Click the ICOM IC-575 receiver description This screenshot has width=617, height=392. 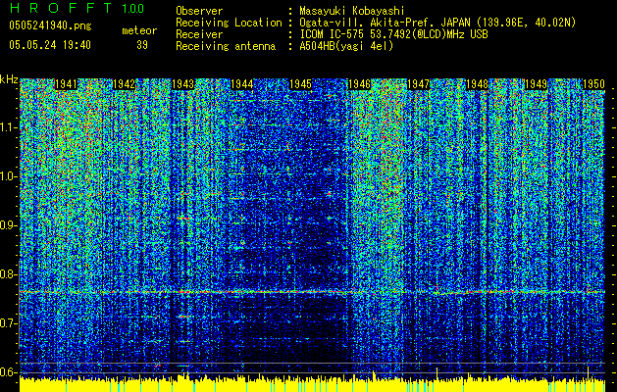click(x=393, y=34)
